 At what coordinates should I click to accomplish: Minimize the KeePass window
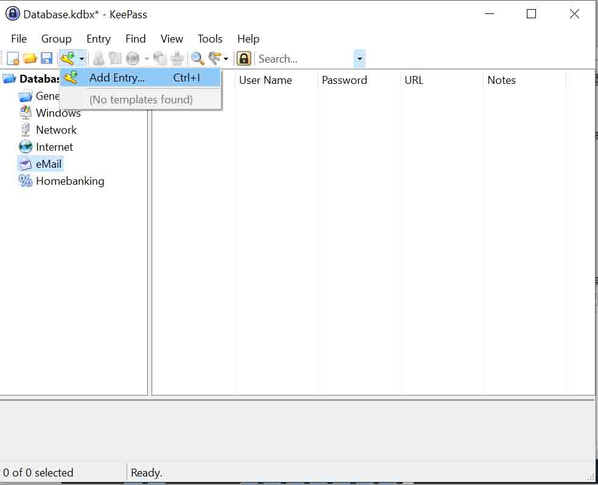tap(489, 14)
